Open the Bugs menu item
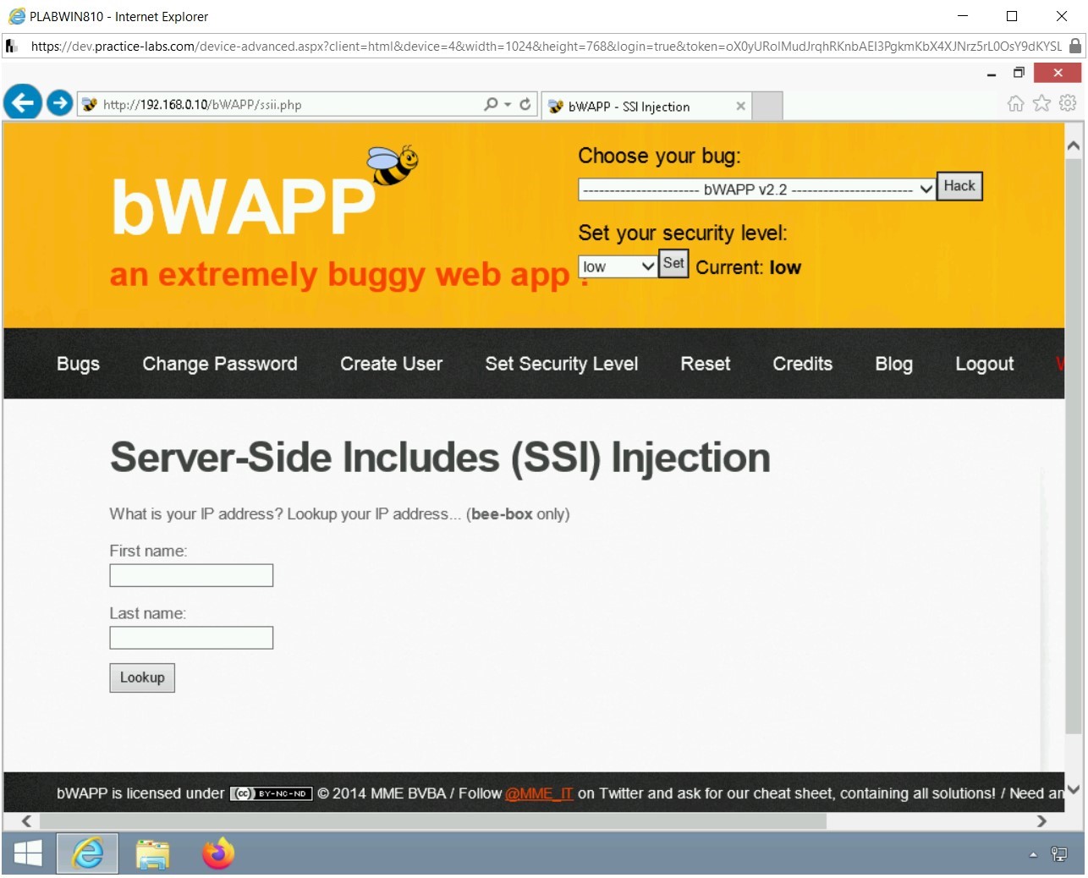Screen dimensions: 1088x878 click(78, 364)
